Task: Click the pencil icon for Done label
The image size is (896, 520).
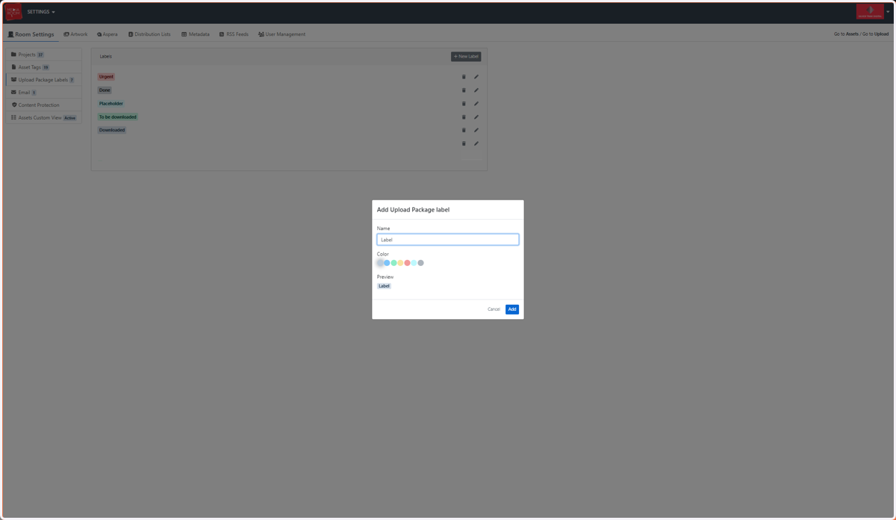Action: (x=476, y=90)
